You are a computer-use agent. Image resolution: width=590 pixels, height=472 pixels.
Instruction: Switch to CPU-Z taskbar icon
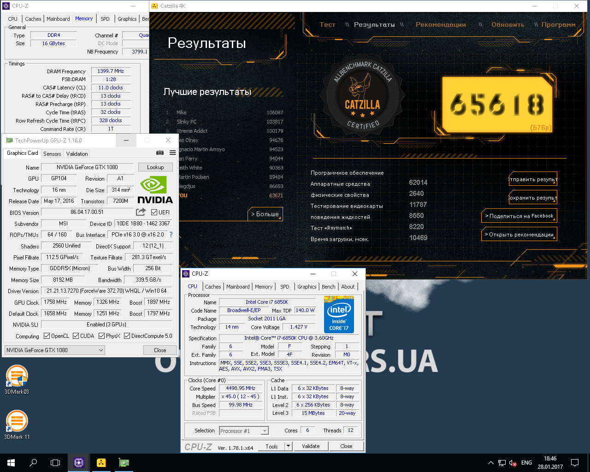(x=79, y=463)
